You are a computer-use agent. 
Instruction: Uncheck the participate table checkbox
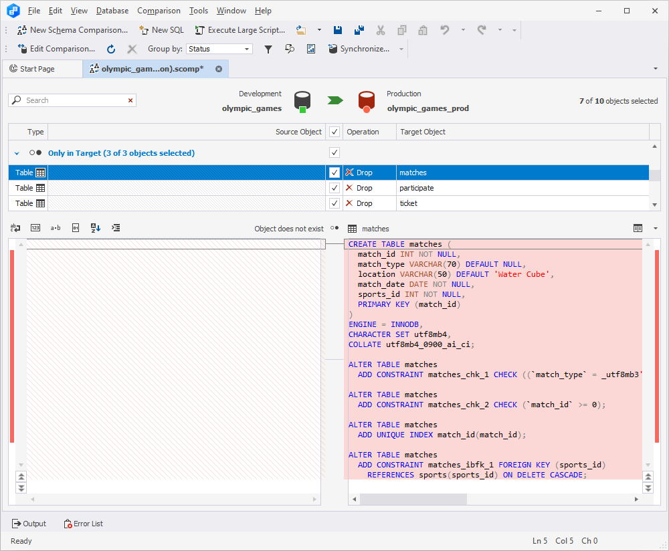[334, 188]
